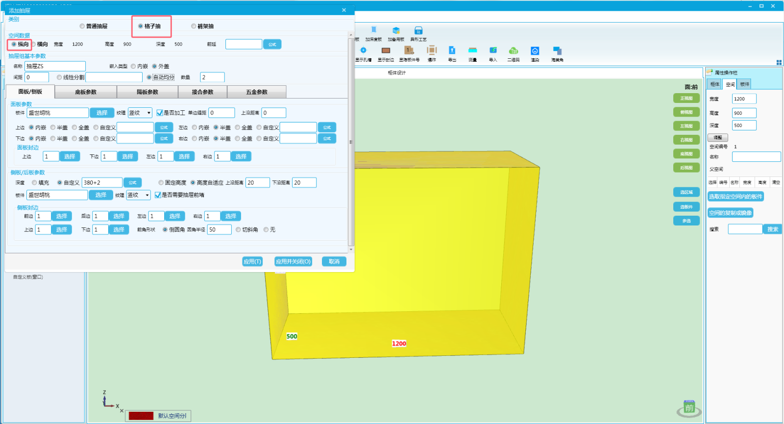Close the 添加抽屉 dialog
The image size is (784, 424).
click(x=344, y=10)
